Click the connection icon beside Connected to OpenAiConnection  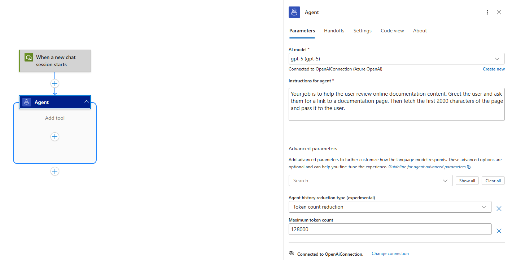291,253
